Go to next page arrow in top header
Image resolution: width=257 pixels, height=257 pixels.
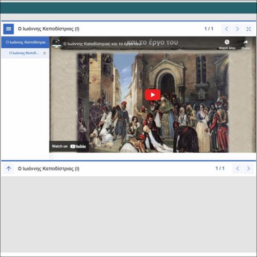pos(237,29)
